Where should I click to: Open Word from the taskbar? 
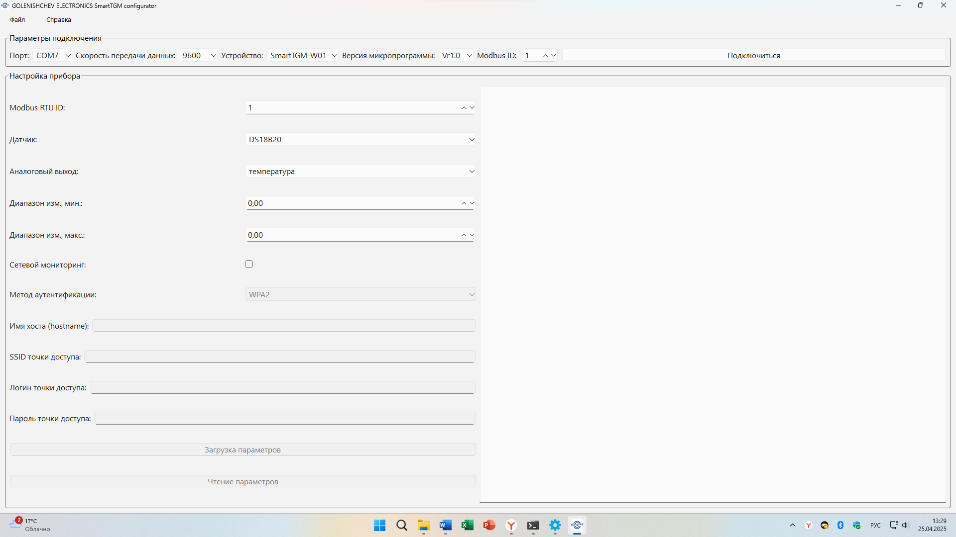(x=445, y=525)
